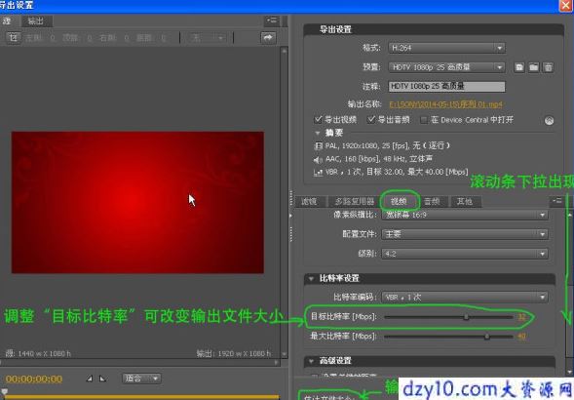Switch to the 滤镜 tab

(x=309, y=201)
